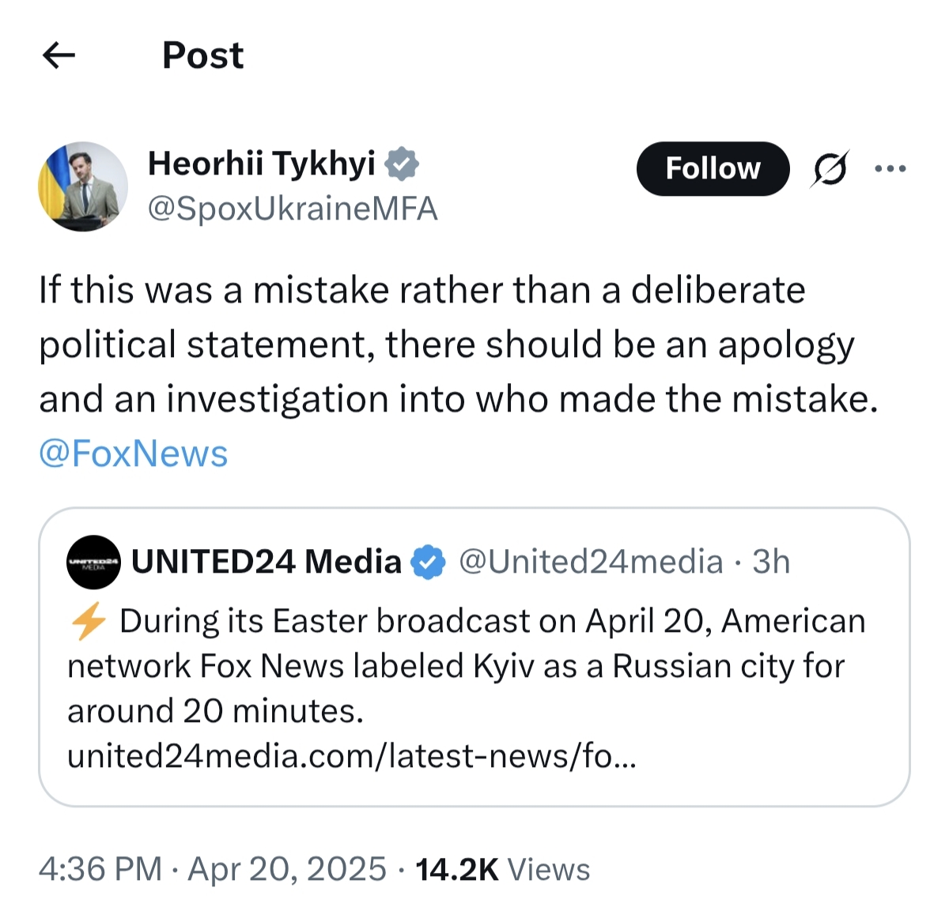This screenshot has height=918, width=949.
Task: Open the @FoxNews mention
Action: pyautogui.click(x=134, y=453)
